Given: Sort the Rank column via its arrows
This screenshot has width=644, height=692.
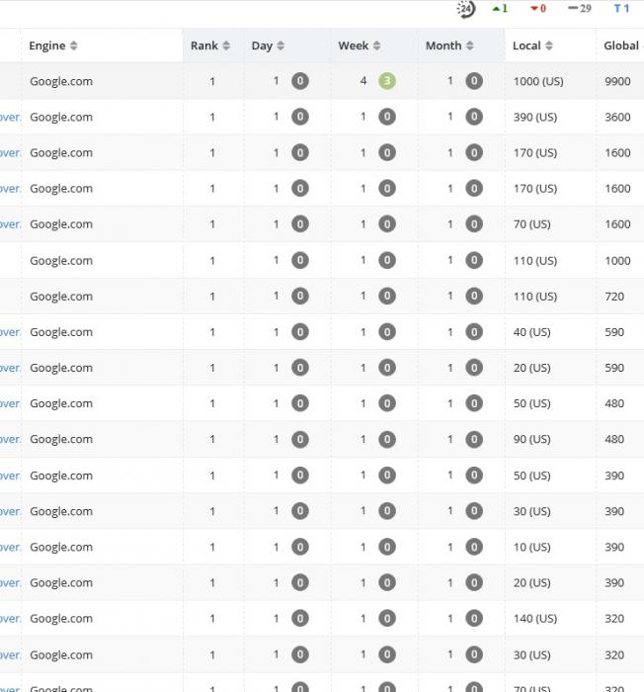Looking at the screenshot, I should [x=226, y=45].
